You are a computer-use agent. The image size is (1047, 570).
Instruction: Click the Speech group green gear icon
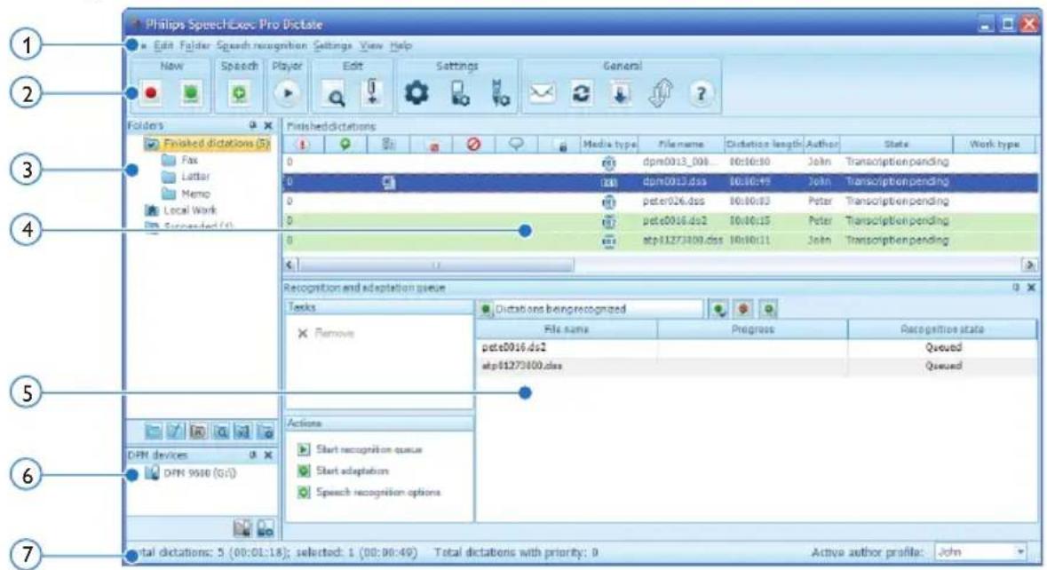239,93
